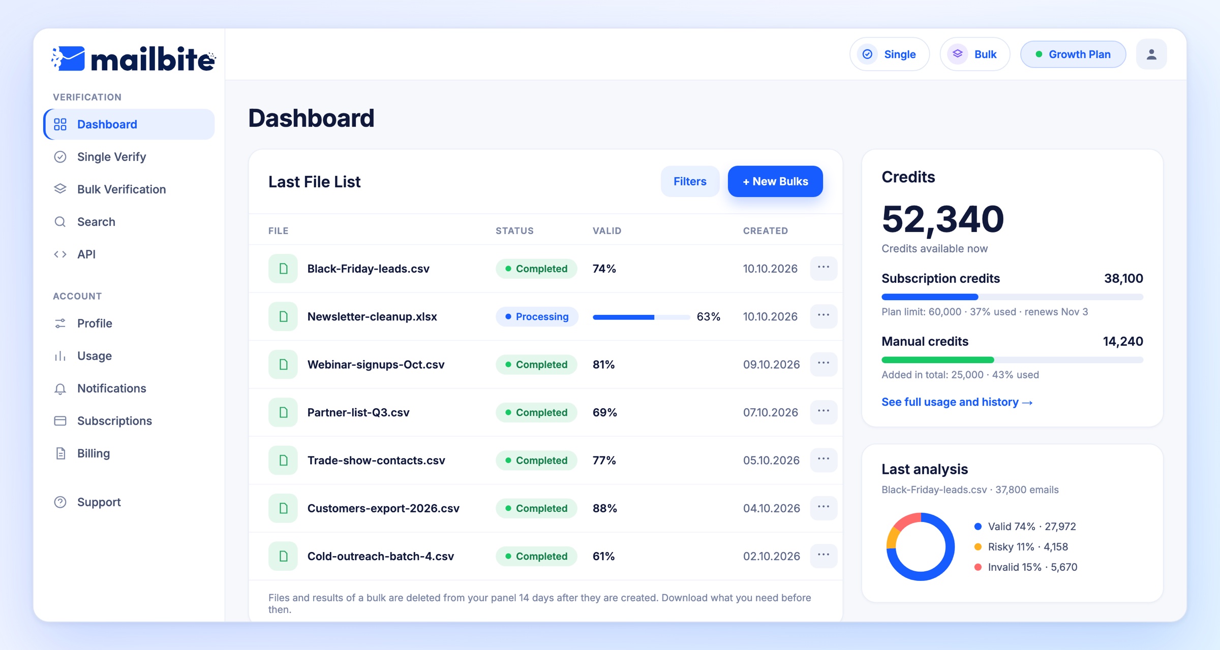Image resolution: width=1220 pixels, height=650 pixels.
Task: Open Billing in the sidebar
Action: 129,453
